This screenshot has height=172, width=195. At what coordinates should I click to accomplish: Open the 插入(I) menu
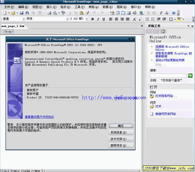[51, 7]
